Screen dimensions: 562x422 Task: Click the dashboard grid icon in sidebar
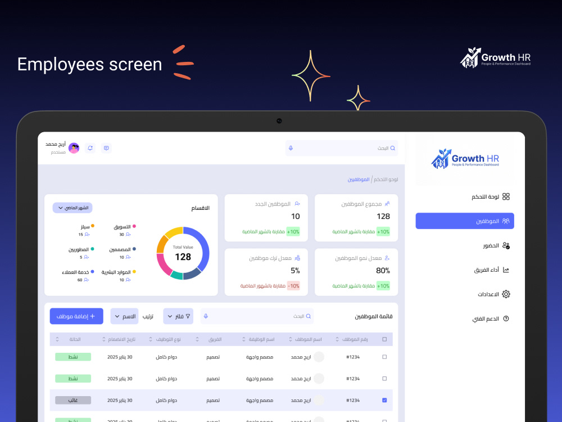pos(506,196)
